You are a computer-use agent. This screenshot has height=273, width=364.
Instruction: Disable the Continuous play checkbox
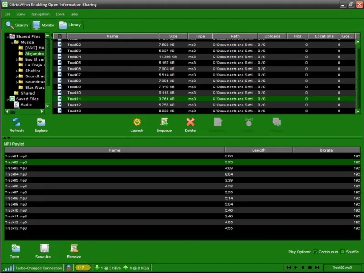pos(315,252)
